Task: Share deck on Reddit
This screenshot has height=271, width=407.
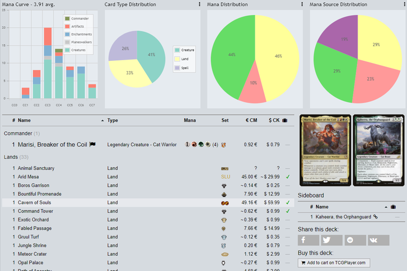Action: (354, 240)
